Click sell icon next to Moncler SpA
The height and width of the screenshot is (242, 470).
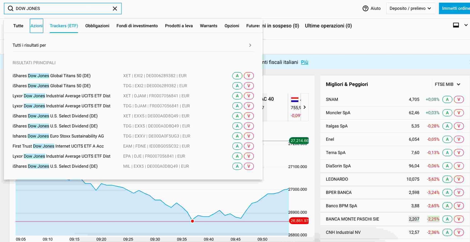pos(459,112)
